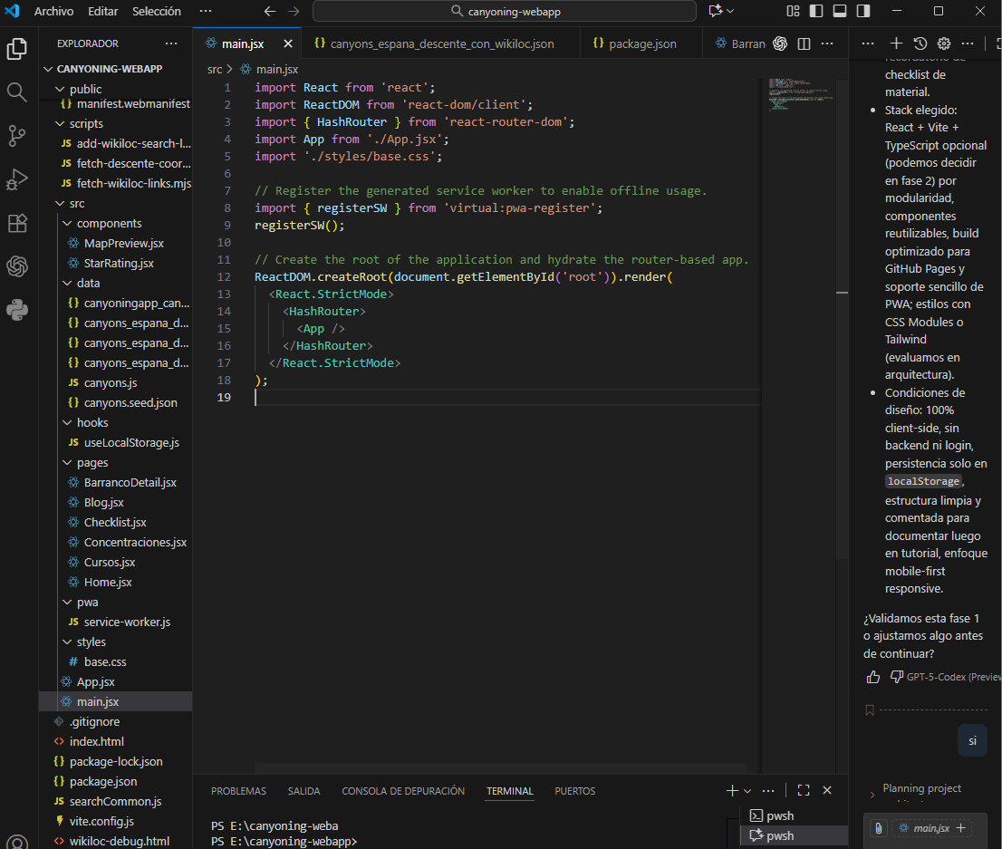The width and height of the screenshot is (1002, 849).
Task: Switch to the package.json editor tab
Action: point(641,43)
